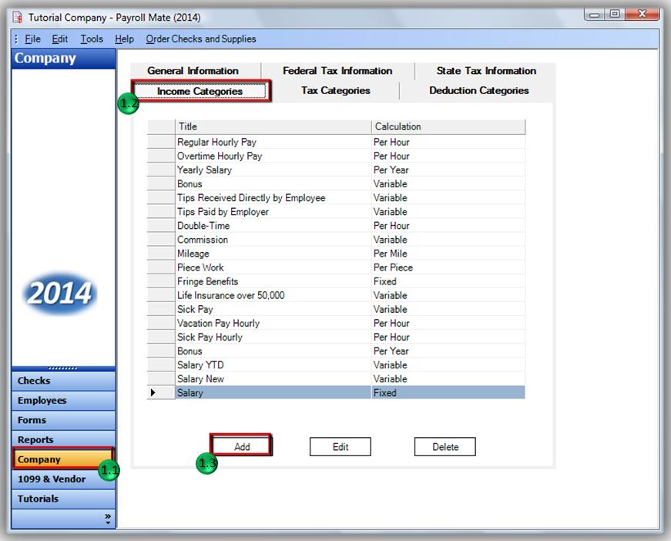The width and height of the screenshot is (671, 541).
Task: Select the Income Categories tab
Action: tap(200, 91)
